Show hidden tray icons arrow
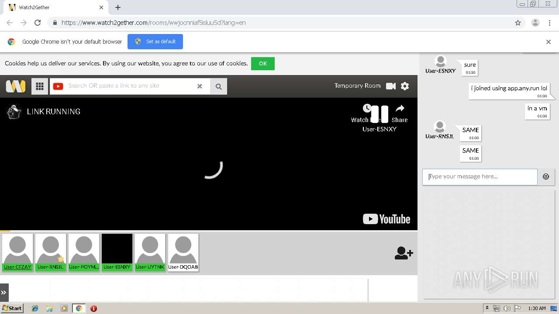The height and width of the screenshot is (314, 559). click(487, 308)
